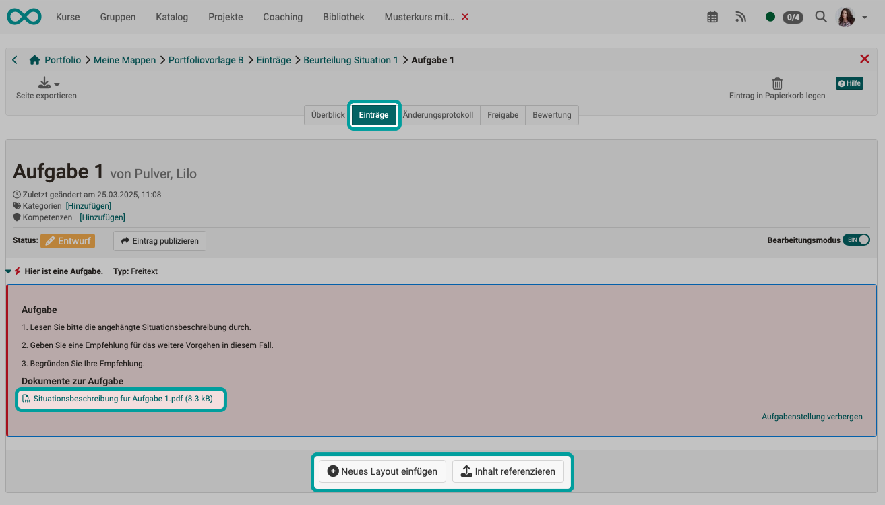Open the Hilfe help badge
The image size is (885, 505).
[849, 83]
